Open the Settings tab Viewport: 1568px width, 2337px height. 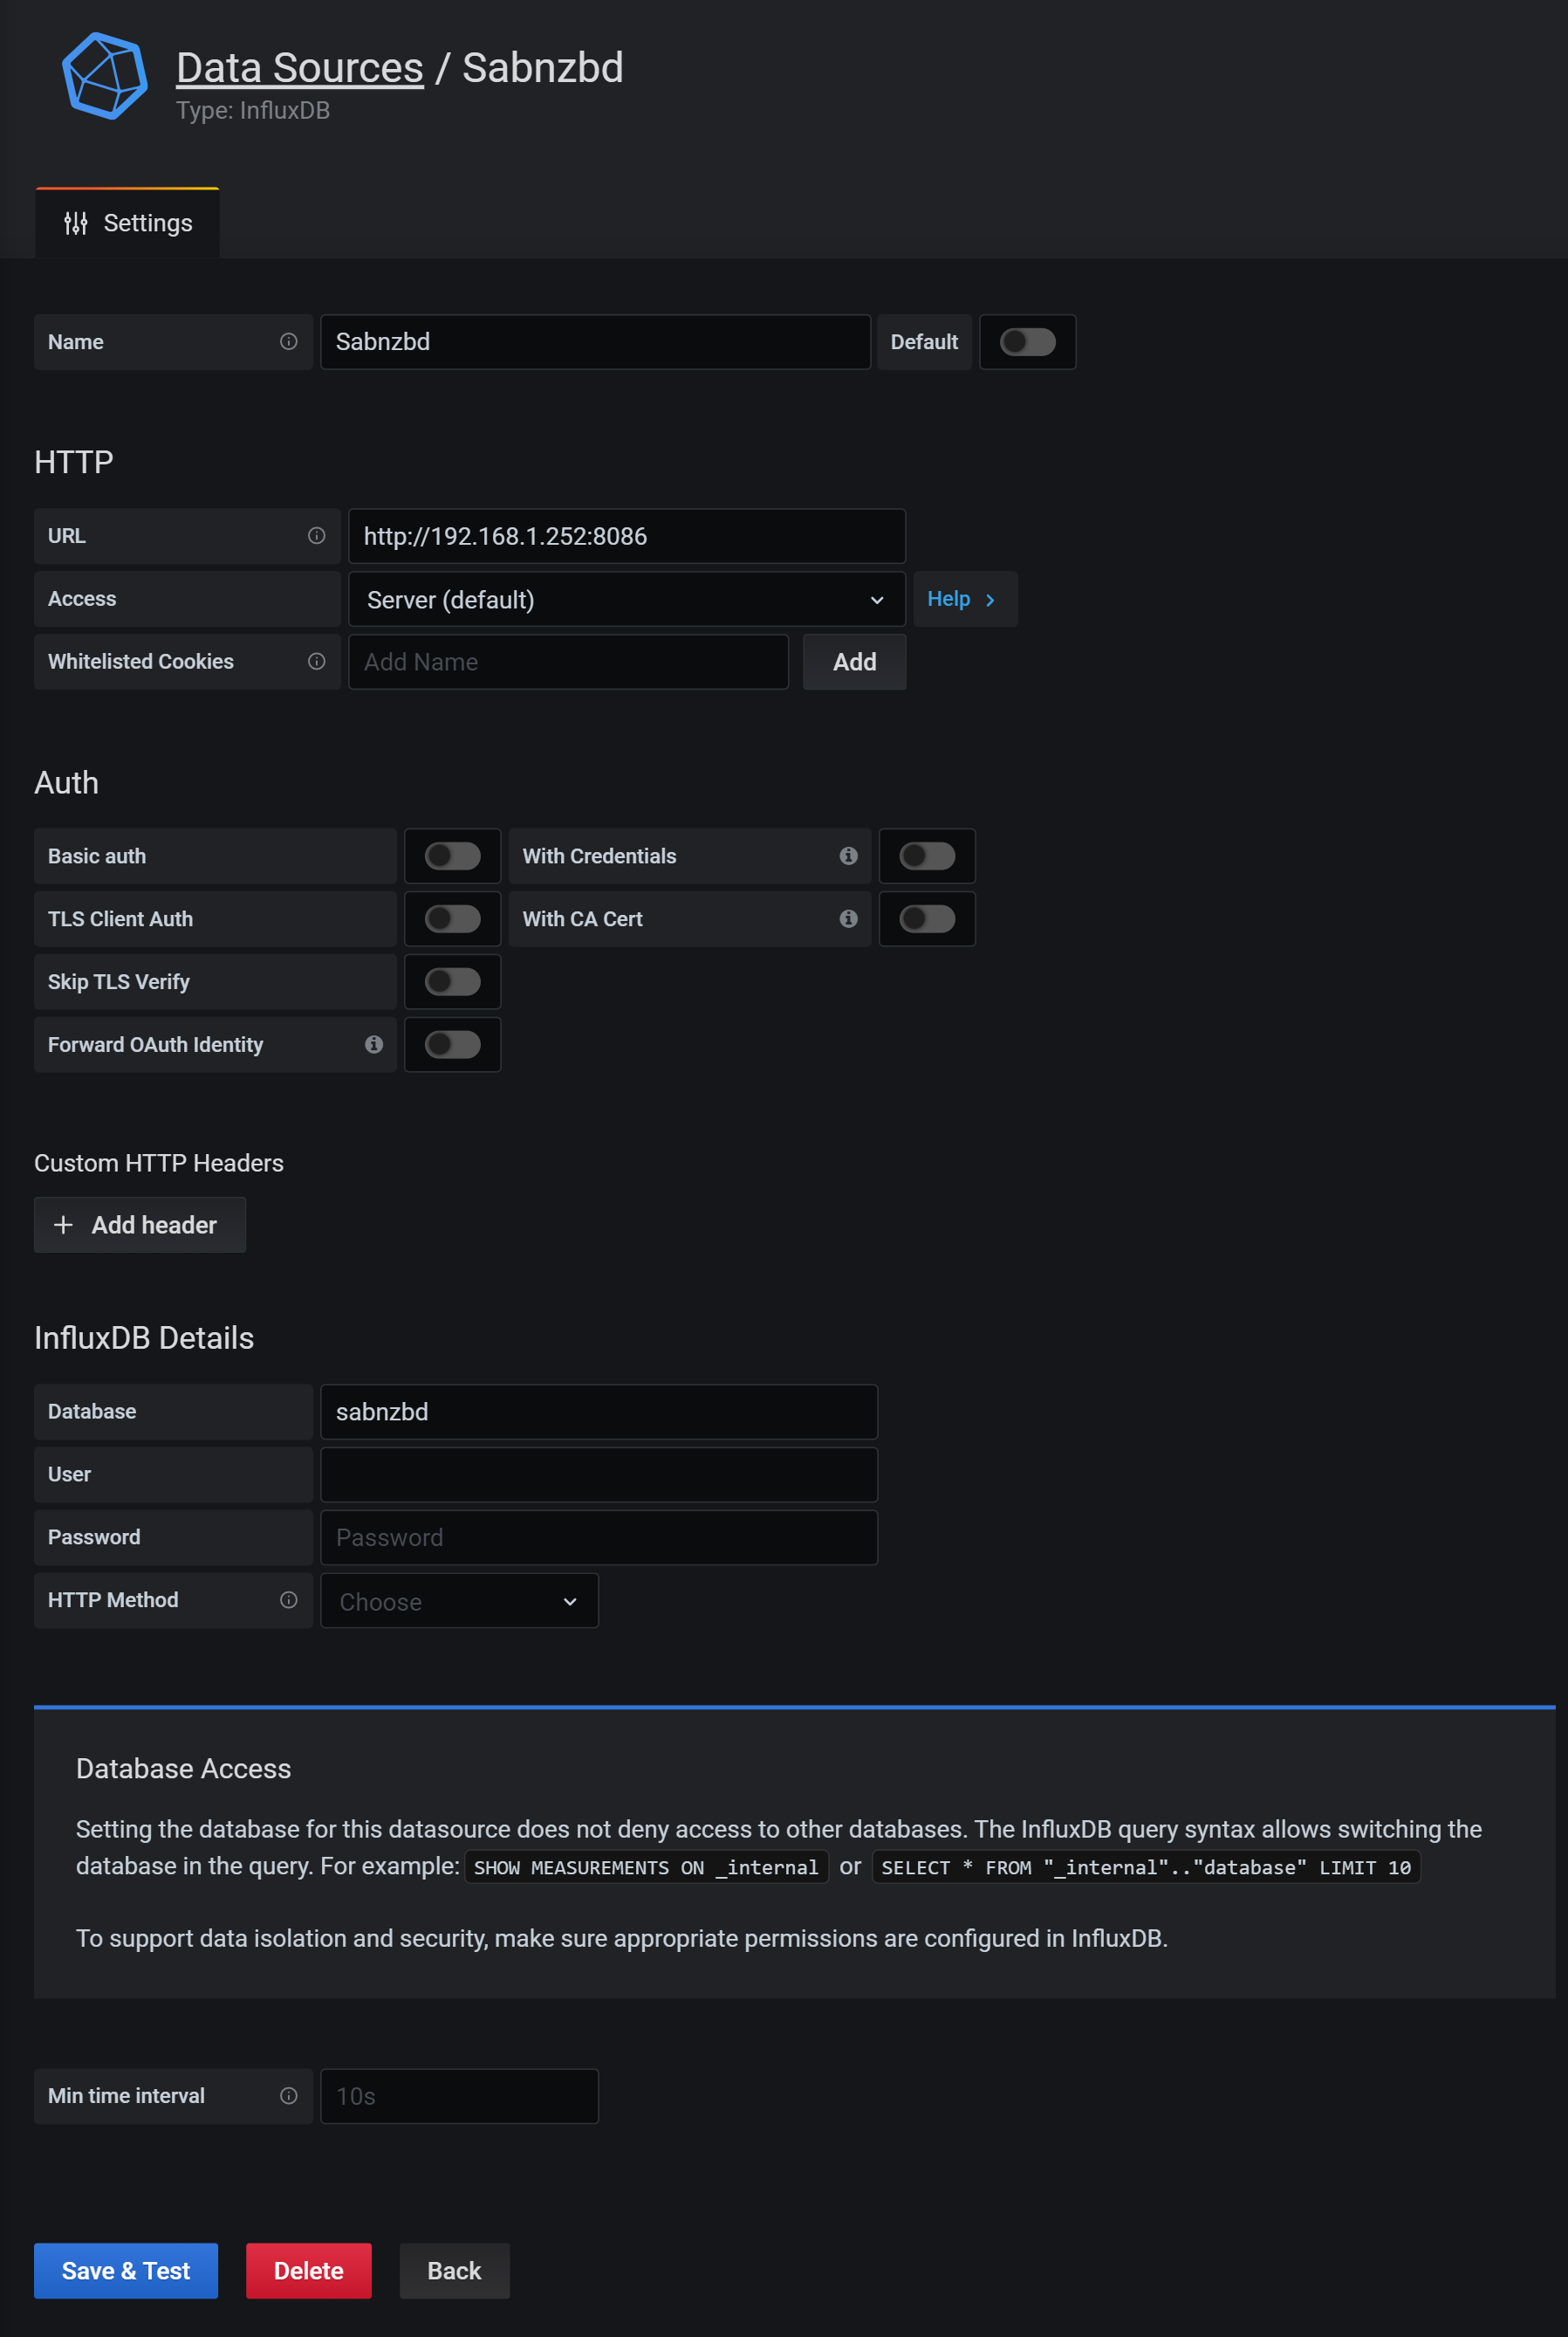[128, 223]
